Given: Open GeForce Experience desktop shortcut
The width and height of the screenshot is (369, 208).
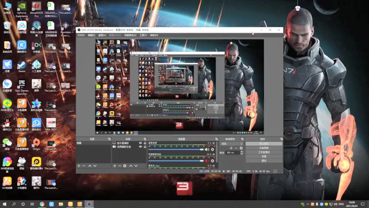Looking at the screenshot, I should pos(22,10).
